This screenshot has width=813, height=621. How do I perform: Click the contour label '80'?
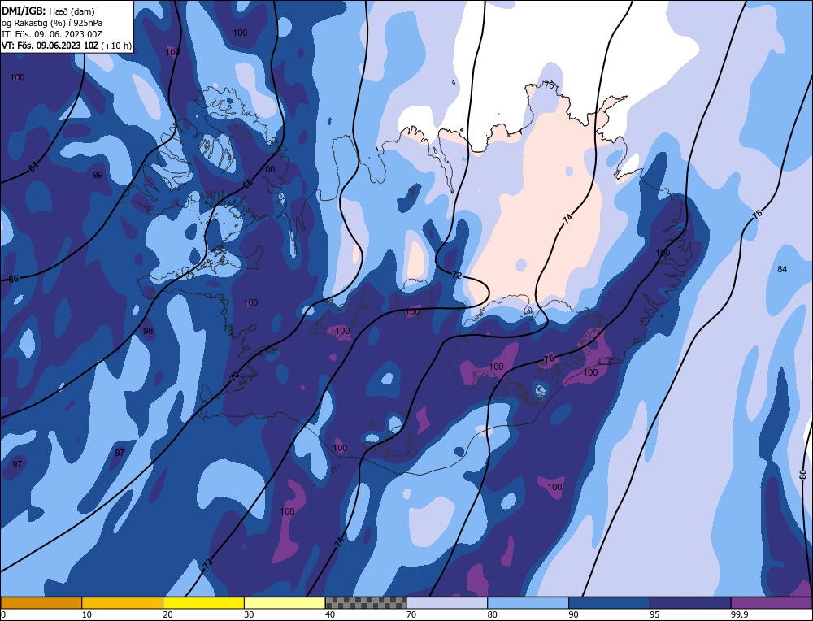[x=802, y=475]
